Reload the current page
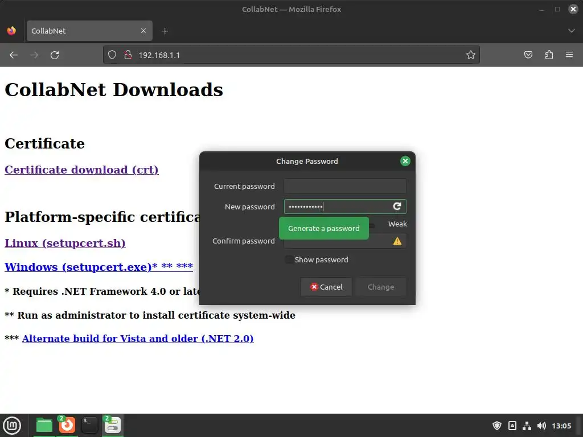This screenshot has height=437, width=583. tap(55, 55)
